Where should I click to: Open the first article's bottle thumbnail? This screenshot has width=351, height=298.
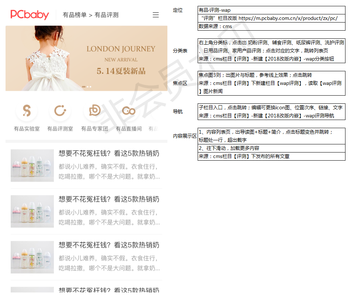point(32,165)
